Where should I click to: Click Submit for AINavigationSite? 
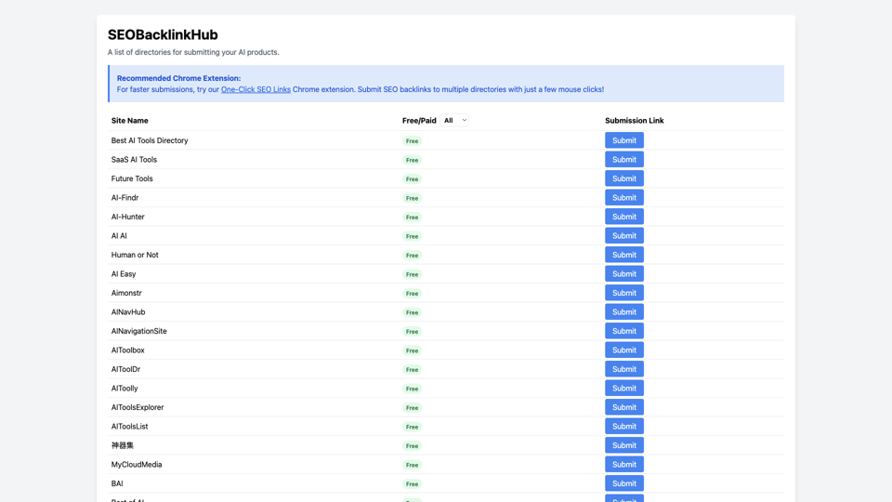(624, 331)
